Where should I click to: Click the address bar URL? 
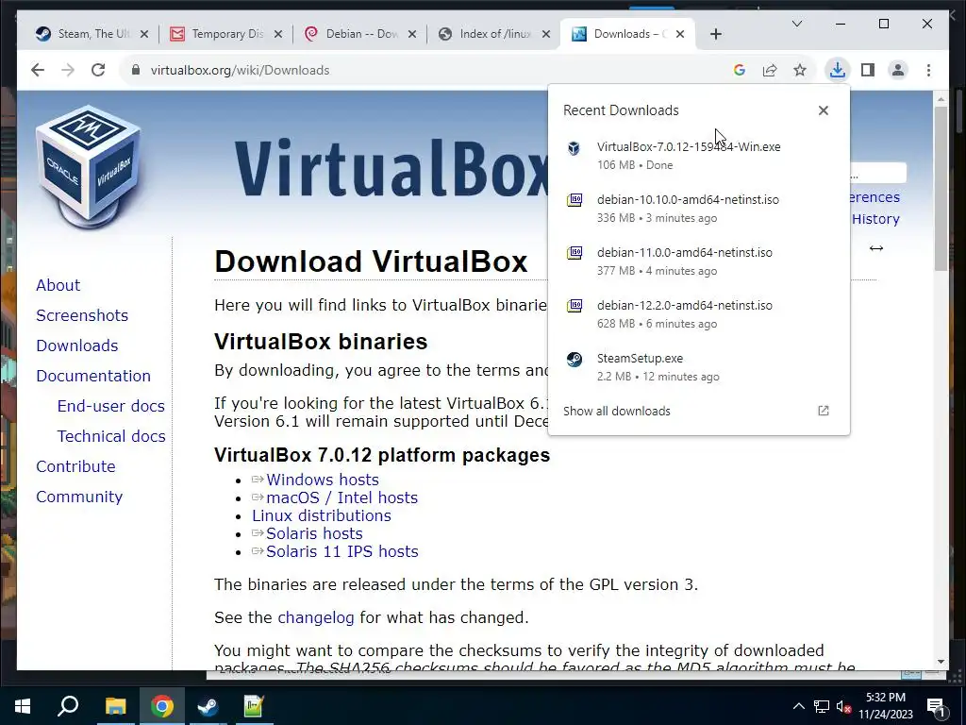point(241,70)
